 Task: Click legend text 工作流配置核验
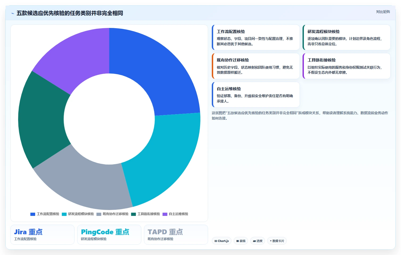[48, 214]
